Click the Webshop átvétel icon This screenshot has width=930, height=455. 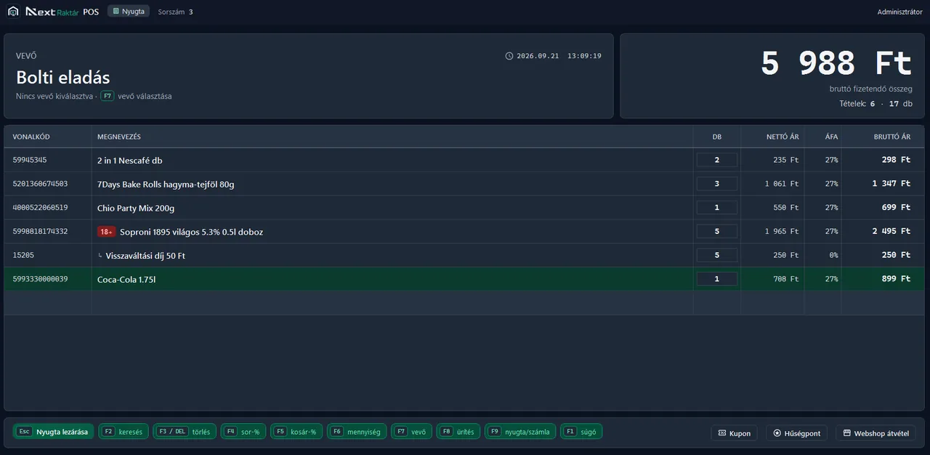tap(847, 433)
